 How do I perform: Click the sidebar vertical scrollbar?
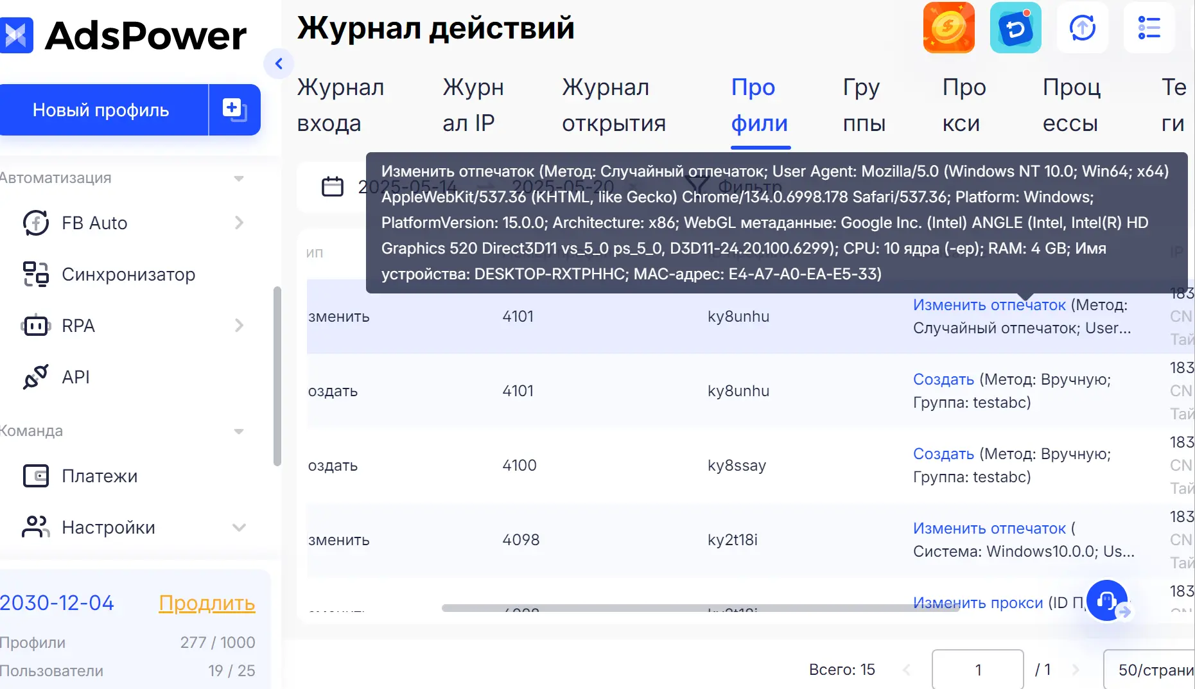[277, 376]
